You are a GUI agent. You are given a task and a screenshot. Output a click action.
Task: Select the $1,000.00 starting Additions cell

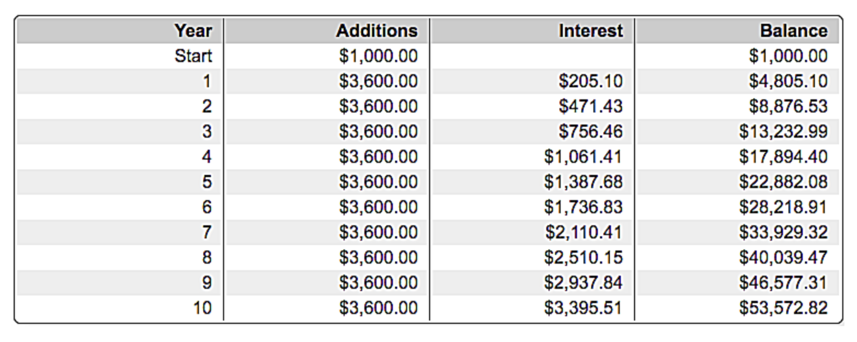point(378,56)
